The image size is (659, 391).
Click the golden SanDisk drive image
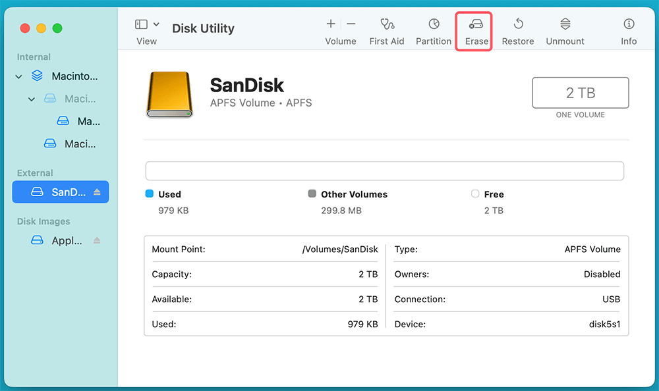171,94
